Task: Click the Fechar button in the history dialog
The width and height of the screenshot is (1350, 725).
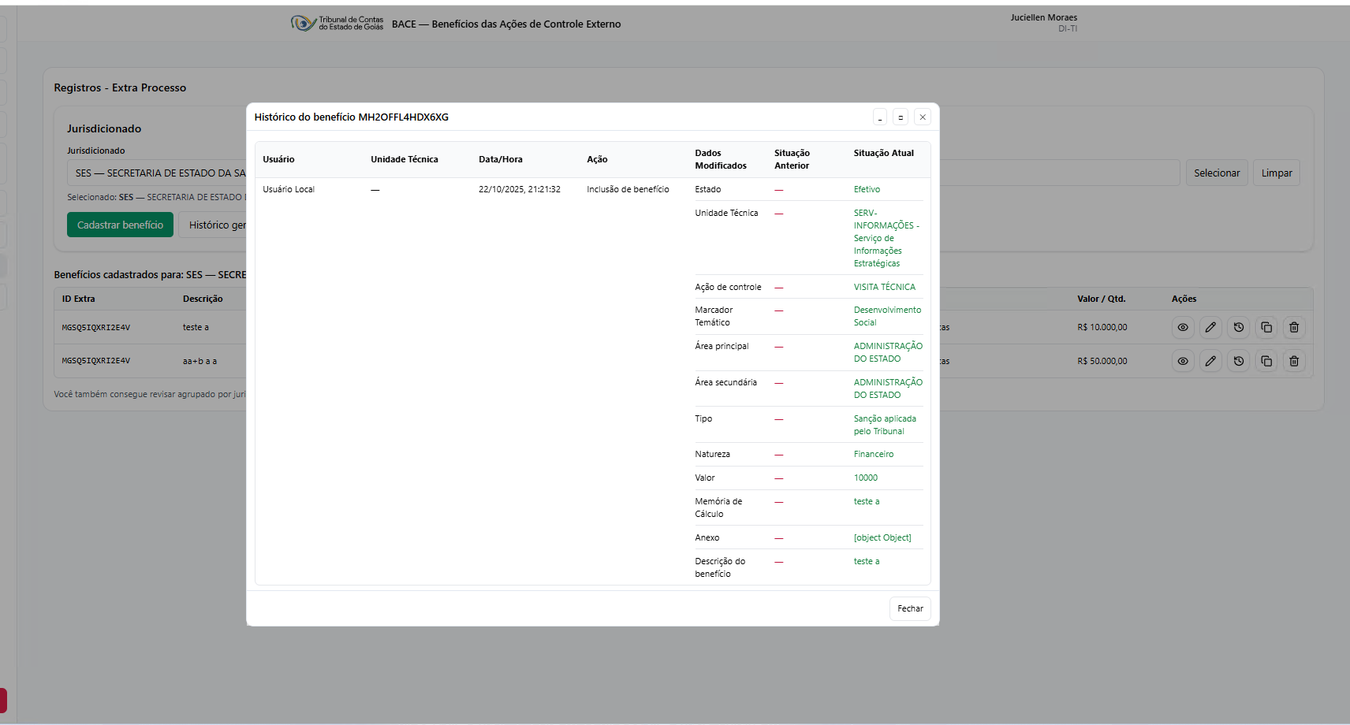Action: 910,608
